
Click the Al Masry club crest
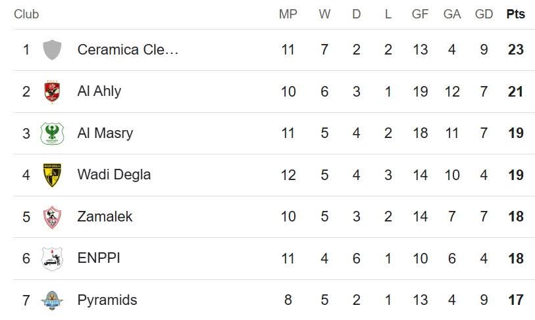(x=52, y=133)
